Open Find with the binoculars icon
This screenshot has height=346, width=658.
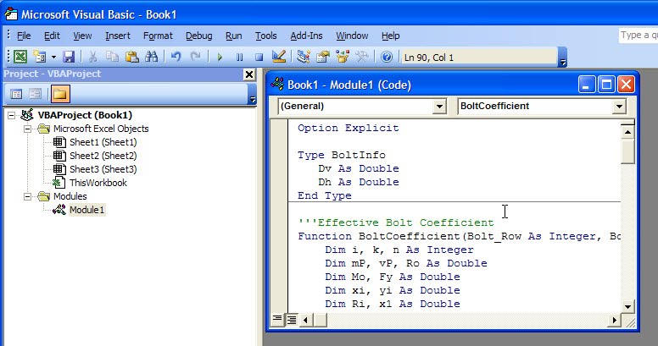tap(152, 57)
